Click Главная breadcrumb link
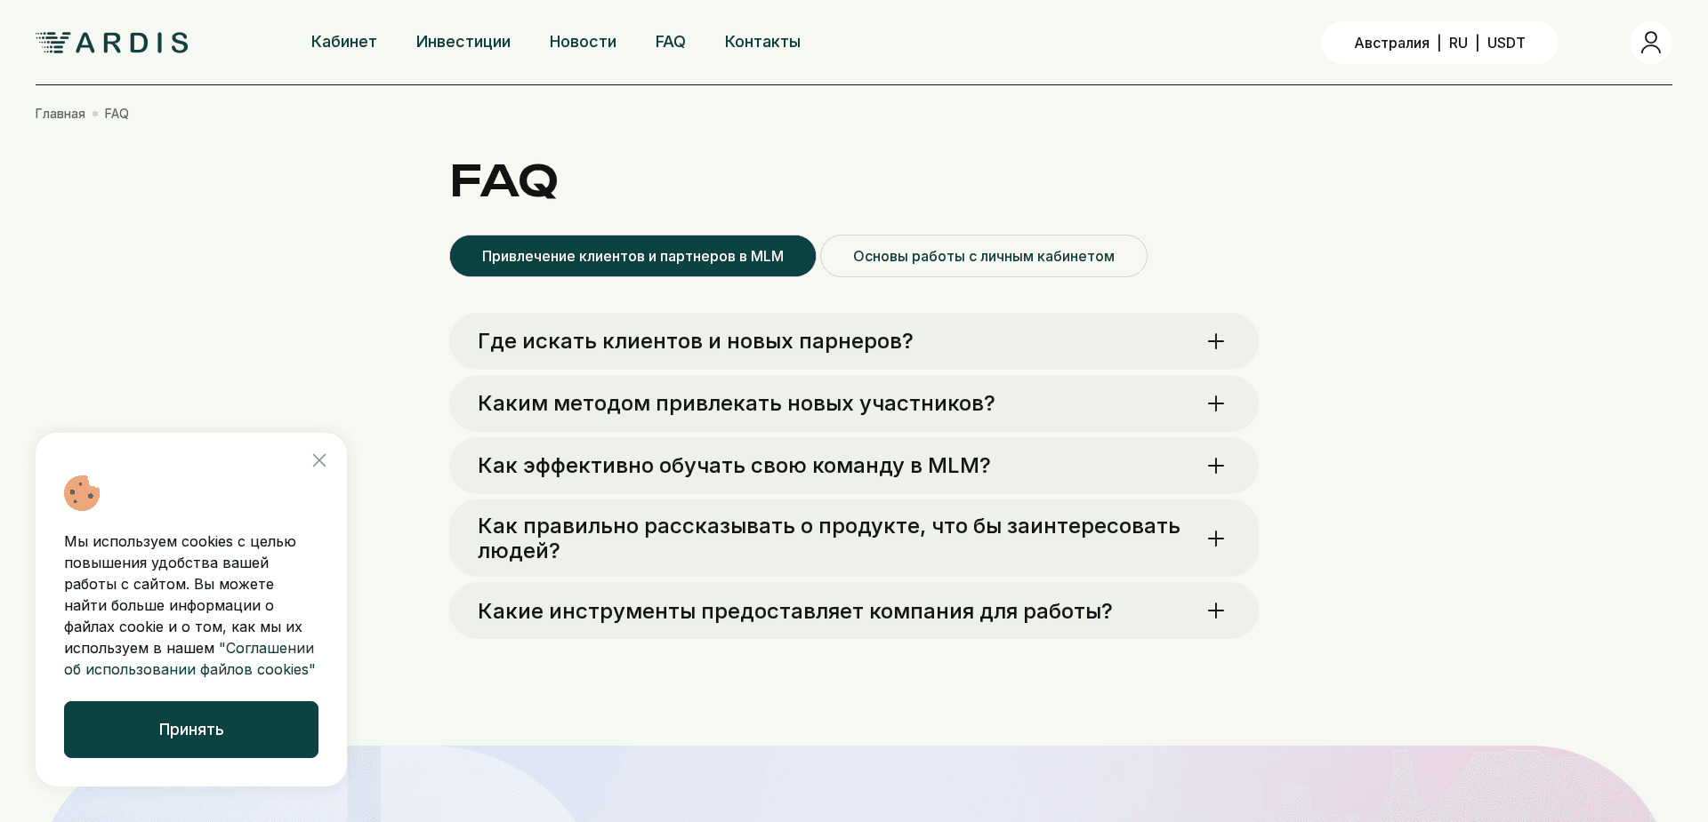Image resolution: width=1708 pixels, height=822 pixels. (x=60, y=114)
